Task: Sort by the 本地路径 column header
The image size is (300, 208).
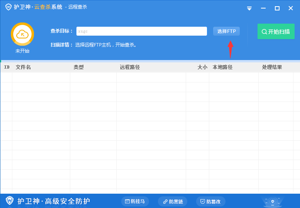Action: click(222, 67)
